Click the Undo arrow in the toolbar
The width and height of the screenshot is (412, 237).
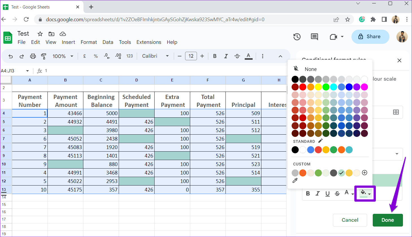(11, 56)
